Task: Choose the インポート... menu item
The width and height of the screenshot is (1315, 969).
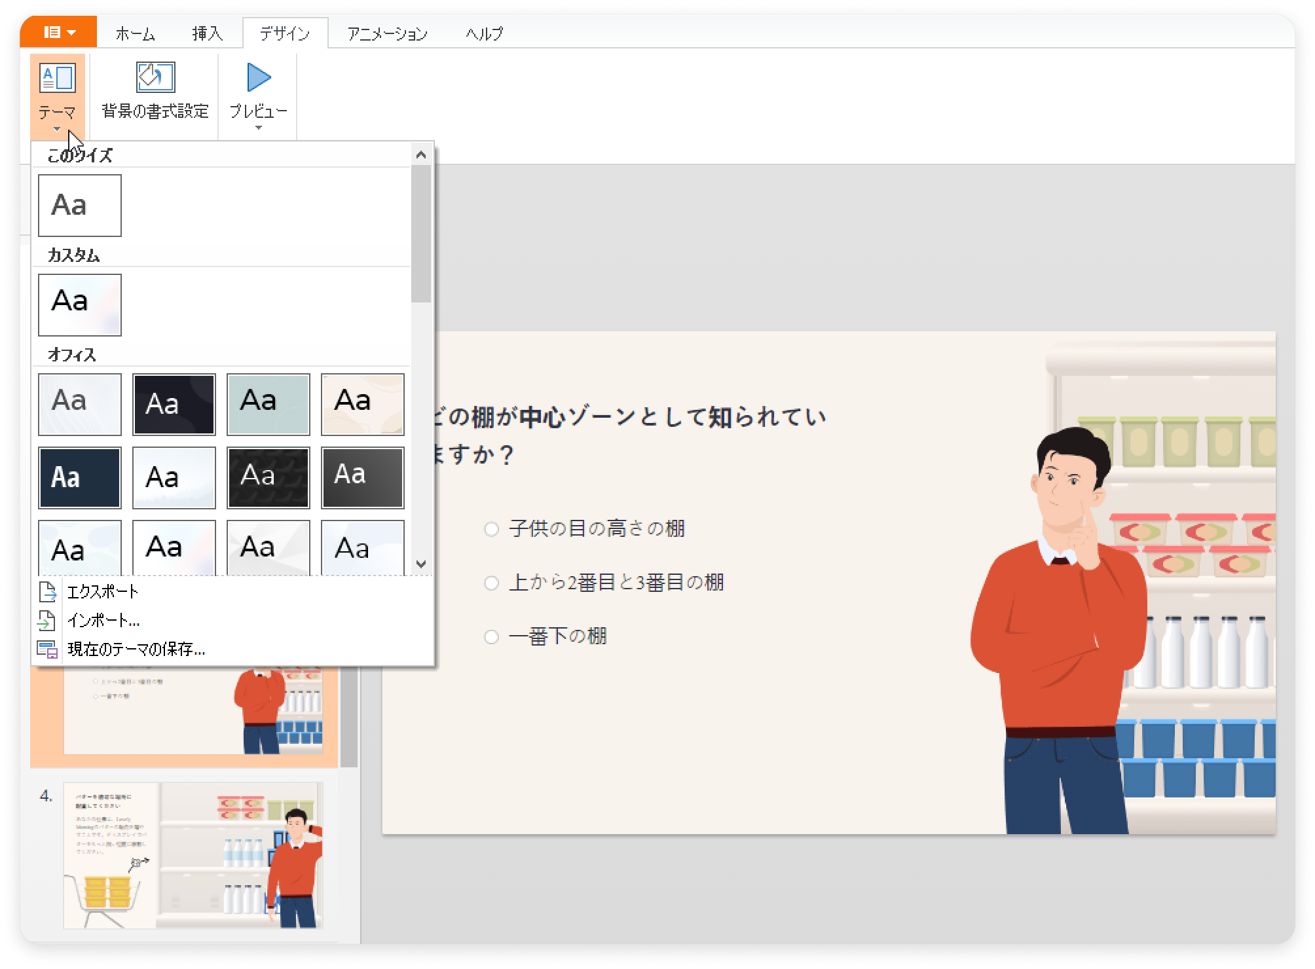Action: pos(233,621)
